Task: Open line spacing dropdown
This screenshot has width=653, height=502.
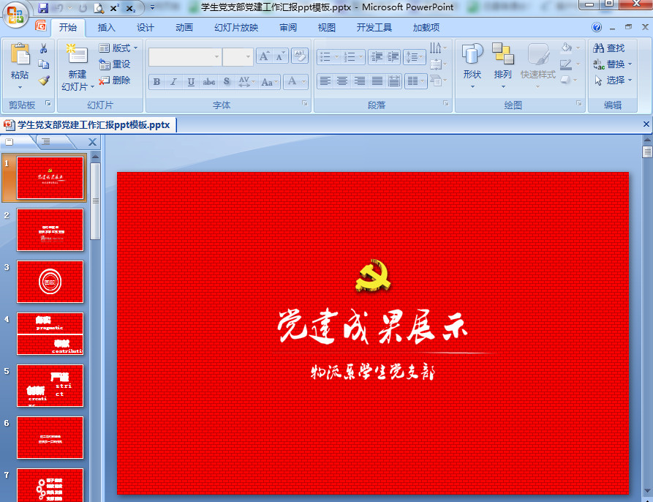Action: (x=415, y=56)
